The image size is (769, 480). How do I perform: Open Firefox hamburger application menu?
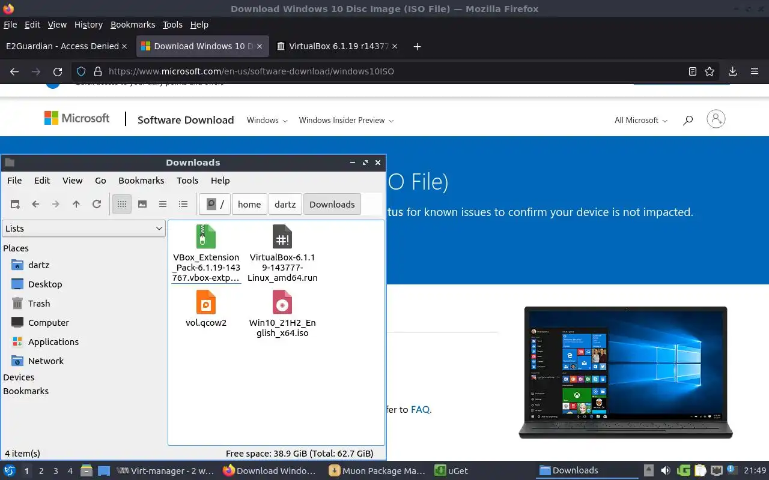(x=755, y=71)
